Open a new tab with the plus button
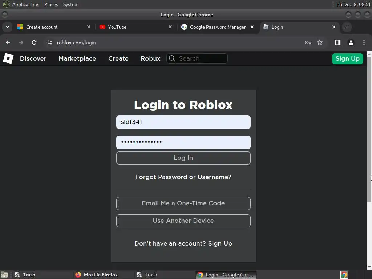 point(347,27)
